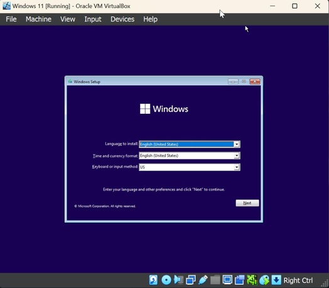
Task: Click the audio status icon
Action: (178, 280)
